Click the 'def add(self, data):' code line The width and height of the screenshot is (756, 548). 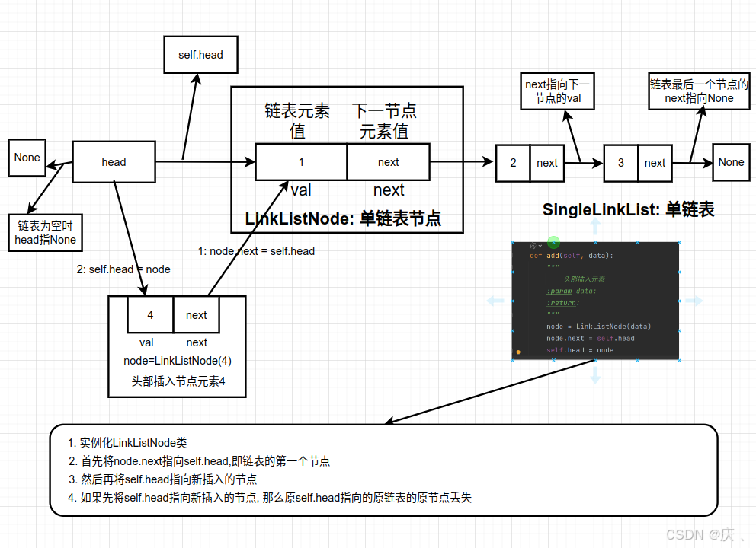point(572,256)
